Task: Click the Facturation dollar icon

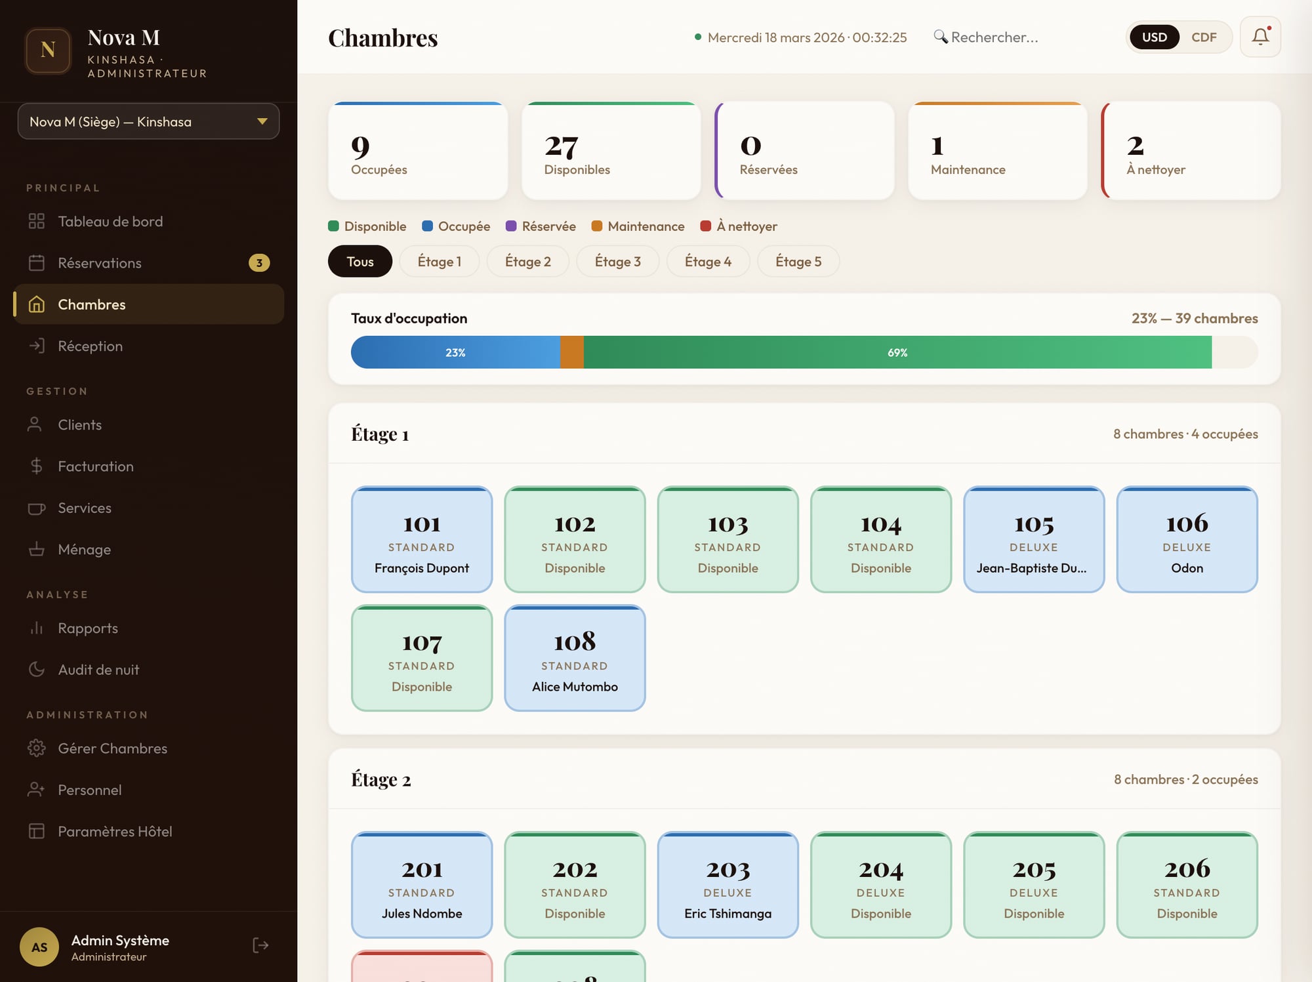Action: coord(37,466)
